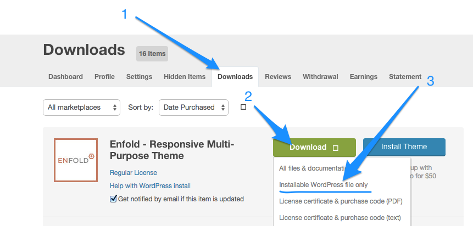Screen dimensions: 473x226
Task: Click the Enfold theme logo thumbnail
Action: coord(76,160)
